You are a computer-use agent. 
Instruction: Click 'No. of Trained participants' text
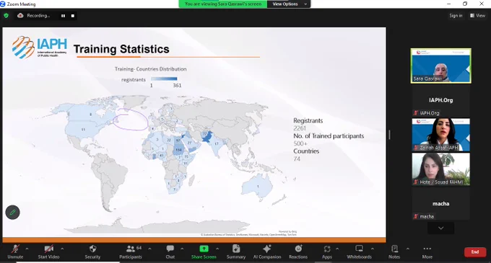pyautogui.click(x=329, y=136)
